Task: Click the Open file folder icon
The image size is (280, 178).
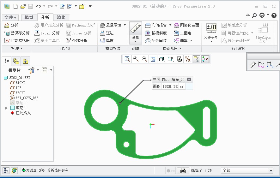Action: pyautogui.click(x=23, y=6)
